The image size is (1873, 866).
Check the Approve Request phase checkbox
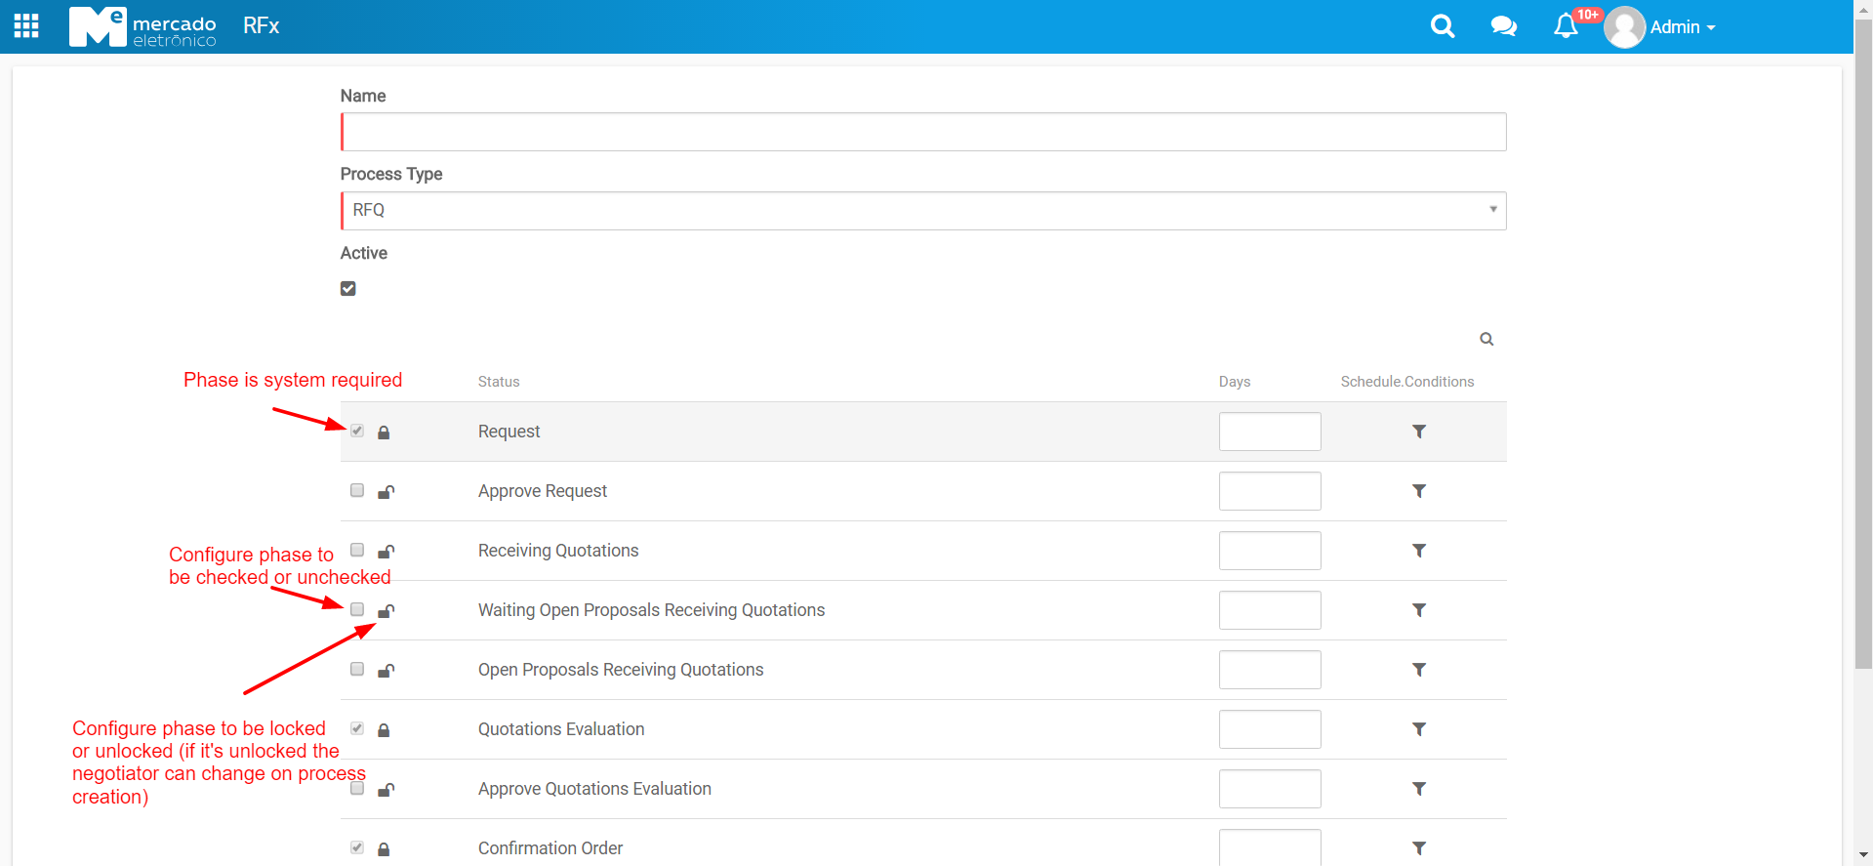pyautogui.click(x=357, y=491)
